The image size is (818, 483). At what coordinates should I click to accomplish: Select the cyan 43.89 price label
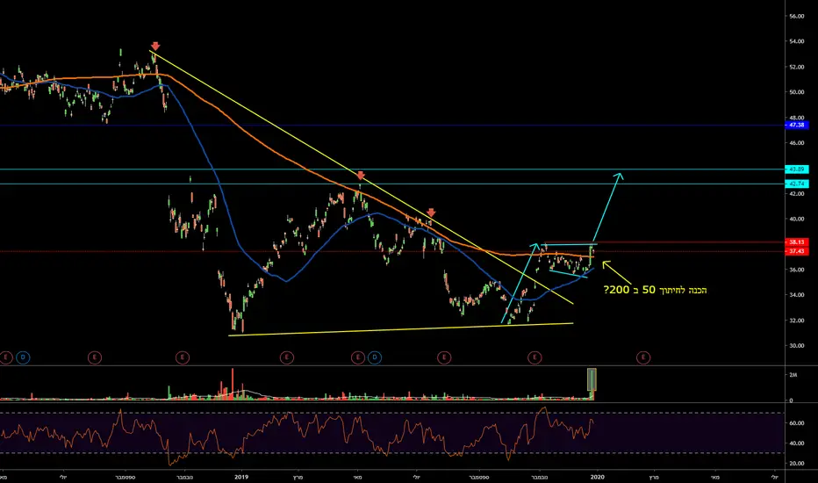coord(797,169)
